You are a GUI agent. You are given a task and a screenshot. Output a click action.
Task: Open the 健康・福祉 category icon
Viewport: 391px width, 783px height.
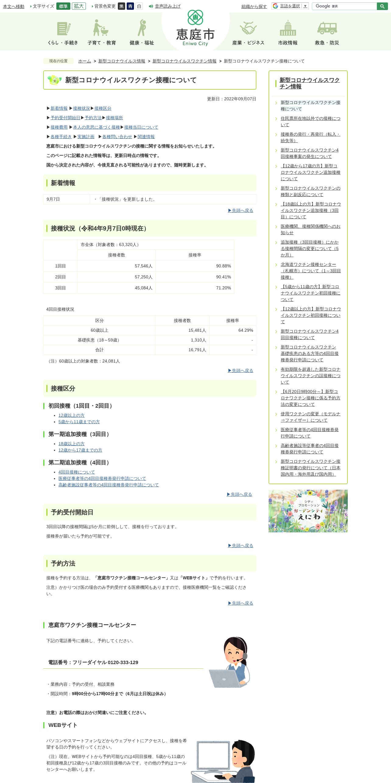142,33
